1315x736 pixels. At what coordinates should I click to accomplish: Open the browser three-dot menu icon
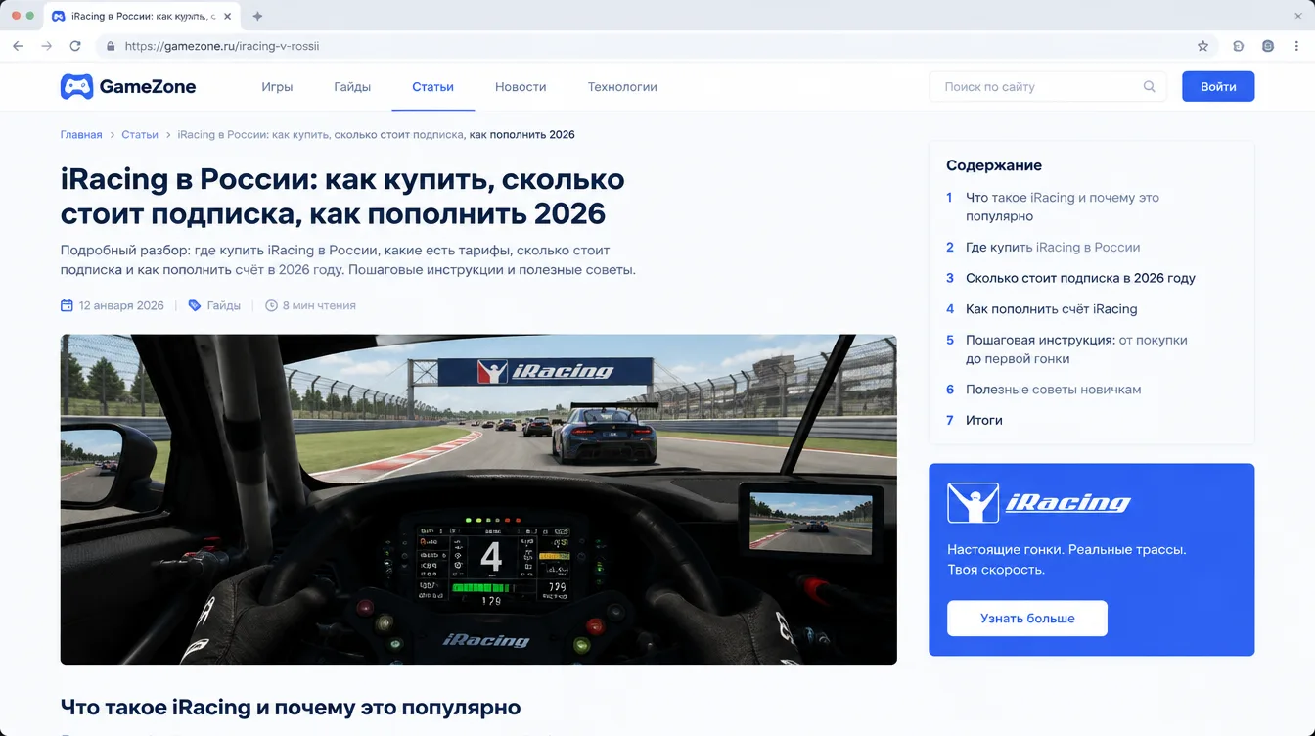pos(1298,46)
